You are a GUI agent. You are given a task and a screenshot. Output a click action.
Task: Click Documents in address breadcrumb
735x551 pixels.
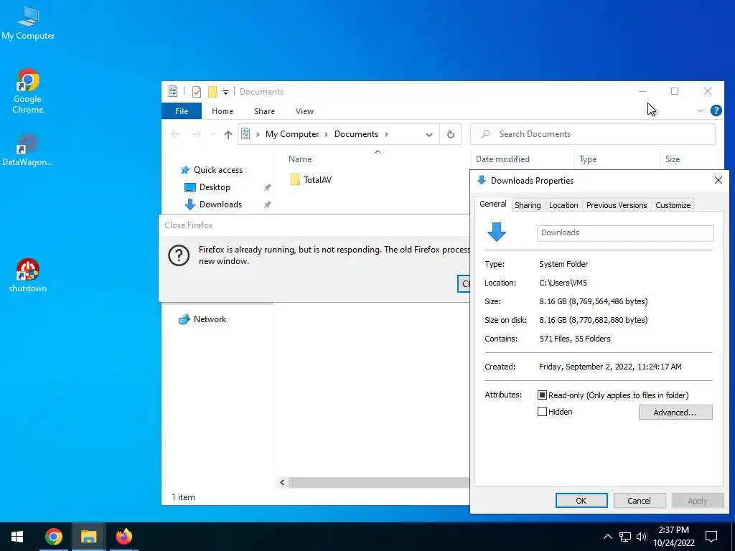[x=356, y=134]
